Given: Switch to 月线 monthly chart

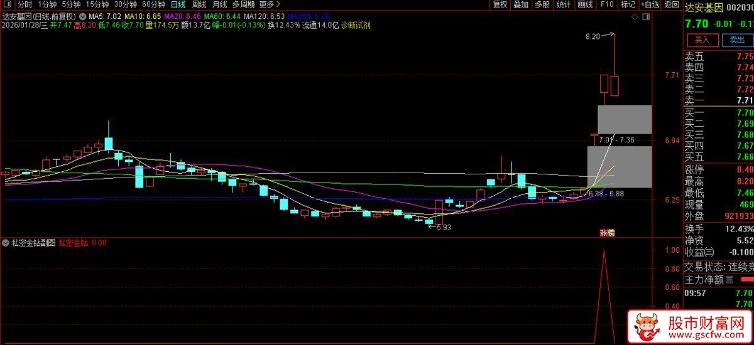Looking at the screenshot, I should point(219,4).
